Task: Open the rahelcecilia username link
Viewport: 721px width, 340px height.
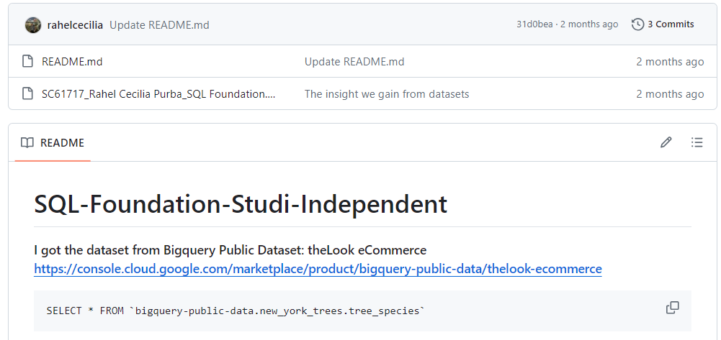Action: 75,24
